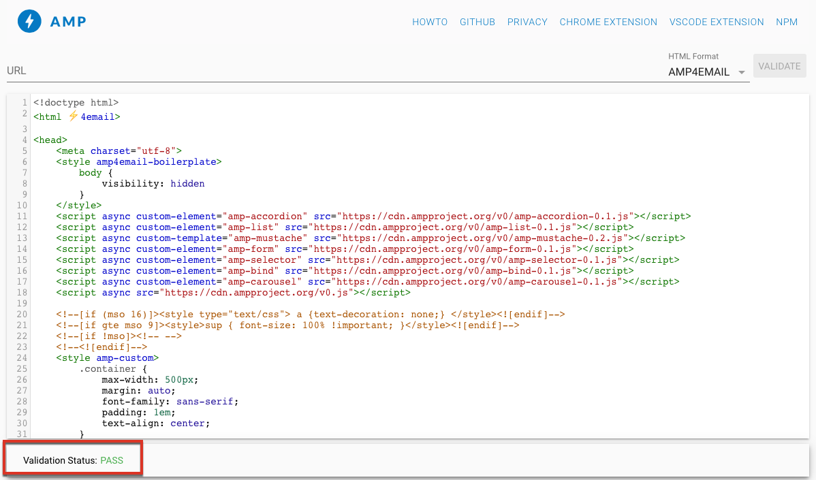816x480 pixels.
Task: Click the 'font-family: sans-serif;' line
Action: 170,402
